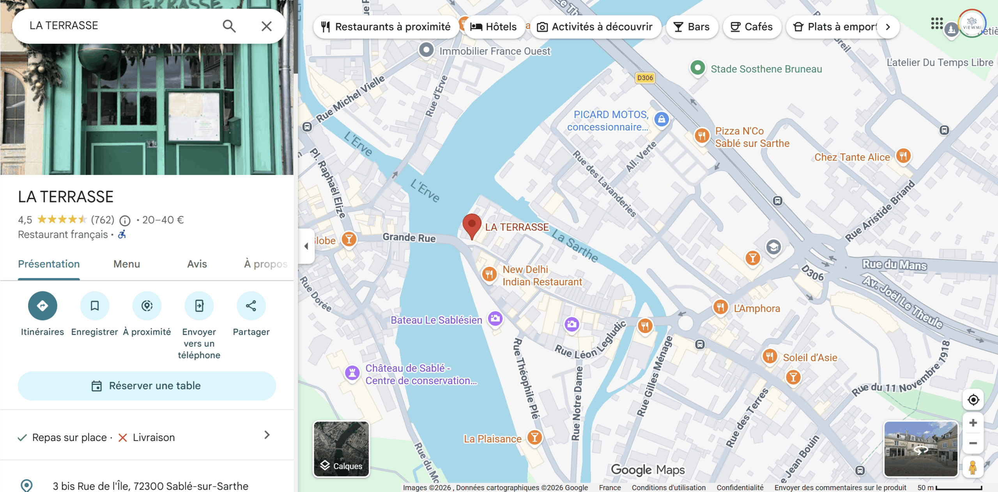Click the Réserver une table button
Viewport: 998px width, 492px height.
147,386
